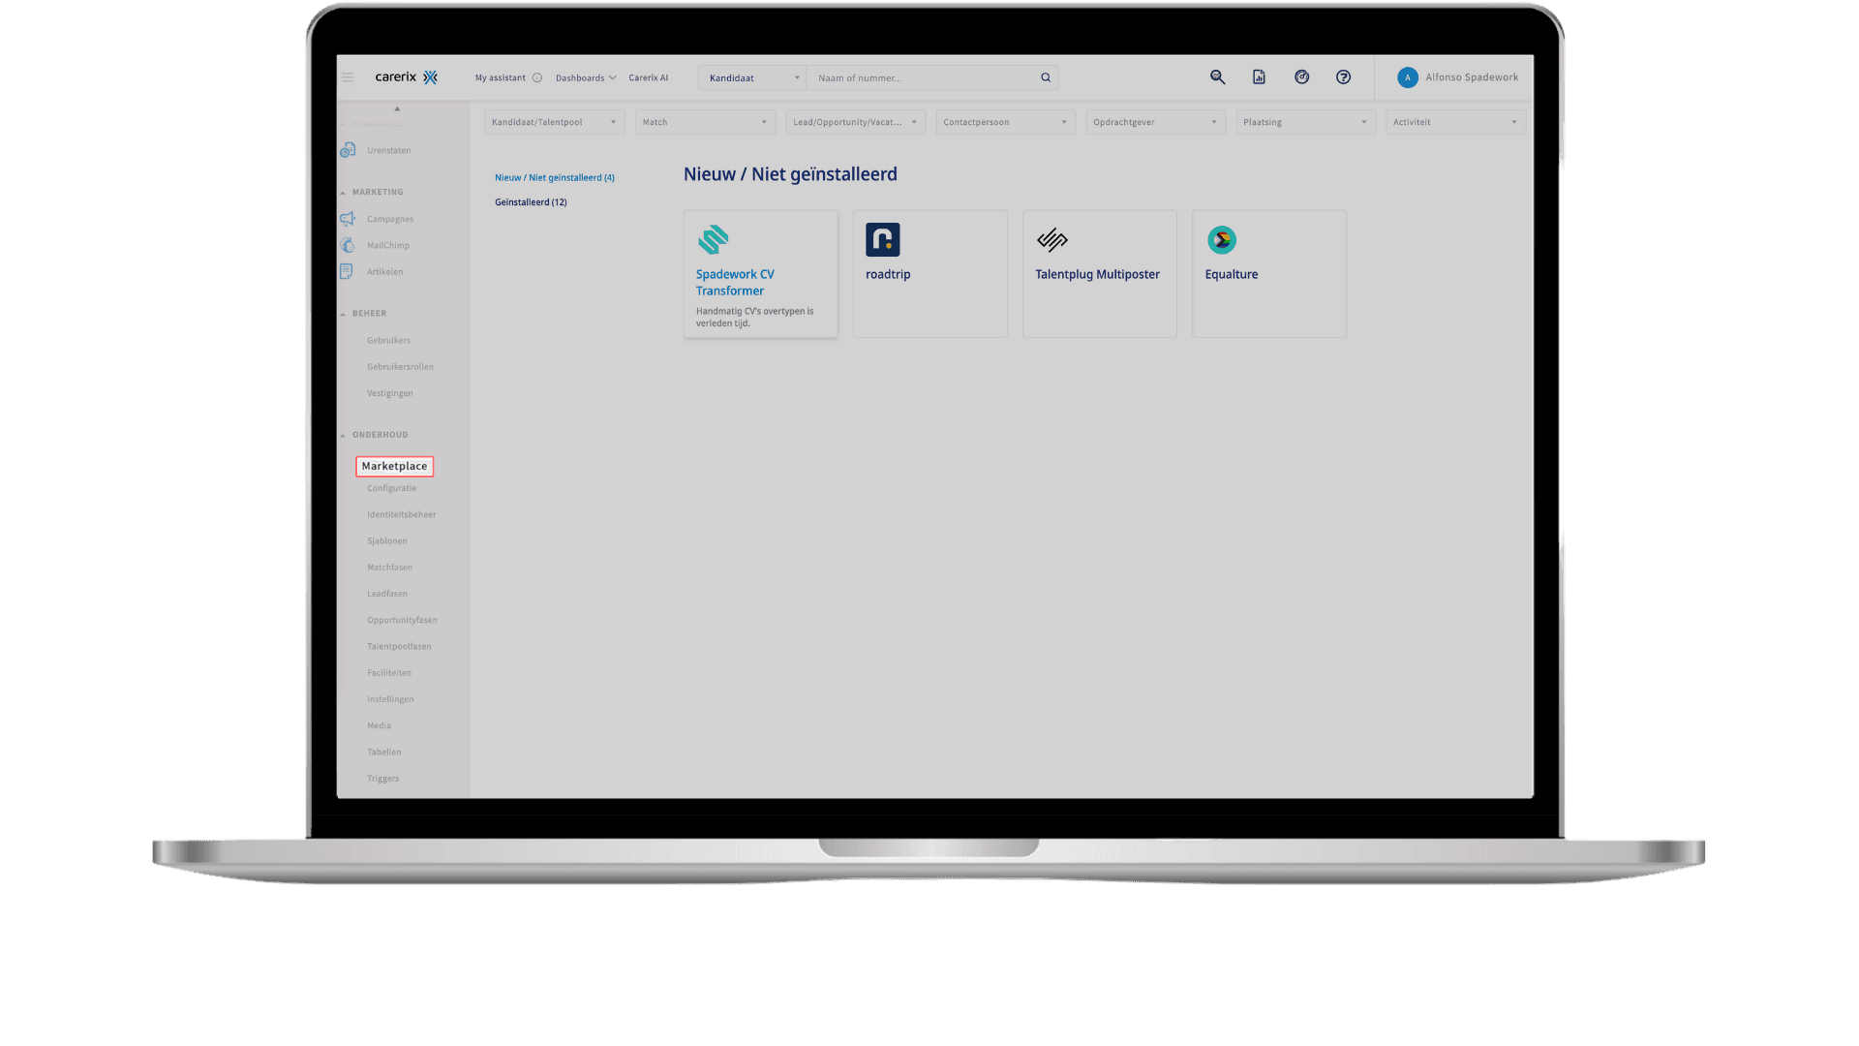
Task: Click the search magnifier in name field
Action: 1046,77
